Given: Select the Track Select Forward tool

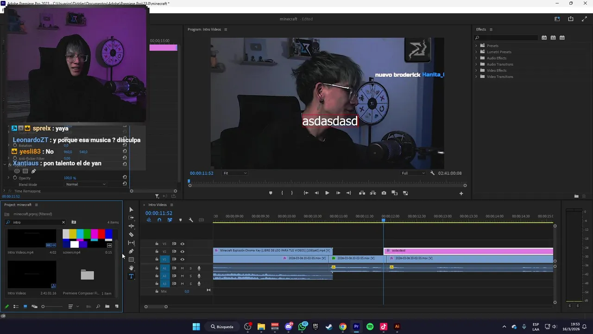Looking at the screenshot, I should 131,218.
